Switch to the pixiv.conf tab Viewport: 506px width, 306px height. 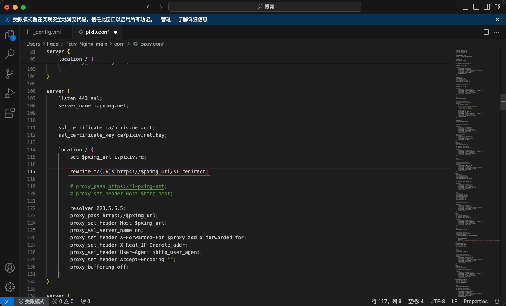pyautogui.click(x=97, y=32)
